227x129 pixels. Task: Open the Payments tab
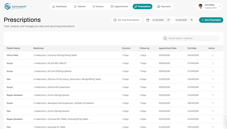point(164,7)
